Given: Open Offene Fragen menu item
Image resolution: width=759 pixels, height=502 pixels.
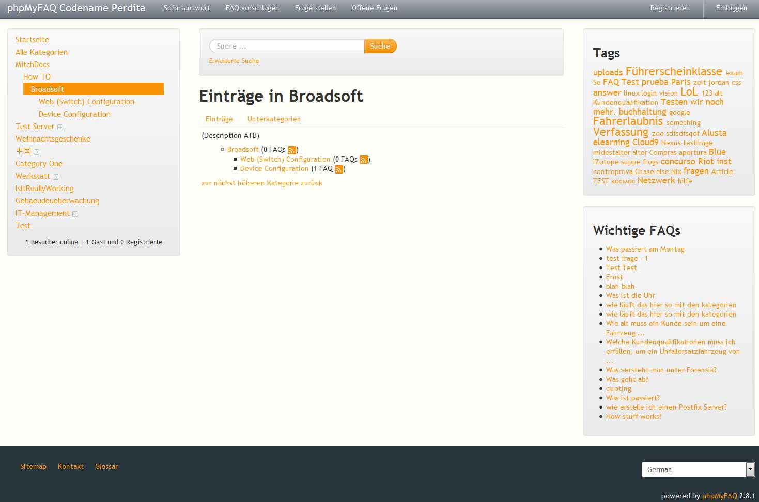Looking at the screenshot, I should [x=374, y=8].
